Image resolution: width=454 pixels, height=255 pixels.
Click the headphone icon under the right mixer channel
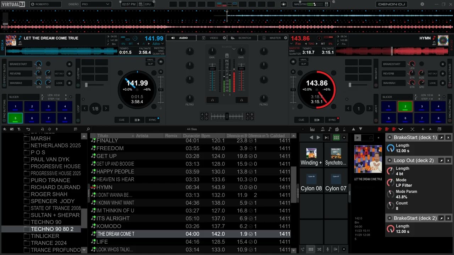click(x=241, y=100)
